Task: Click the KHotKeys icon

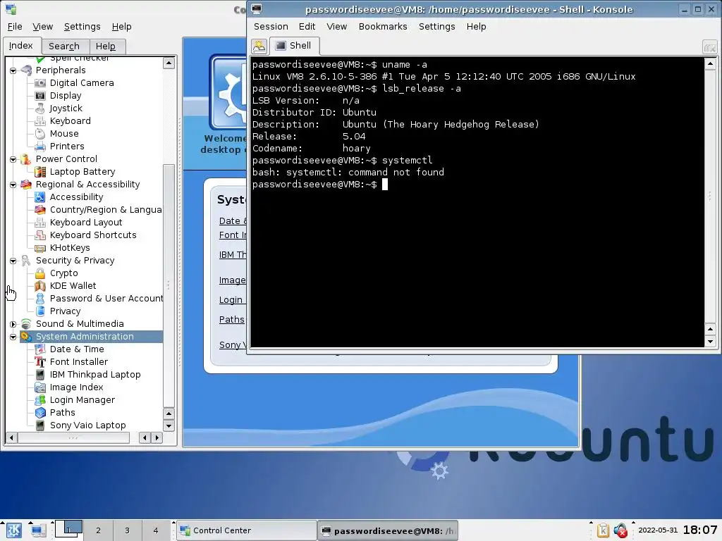Action: tap(40, 248)
